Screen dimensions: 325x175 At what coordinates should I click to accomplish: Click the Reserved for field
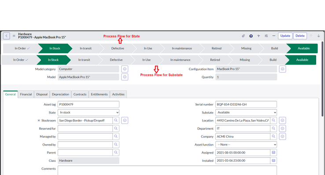click(x=85, y=128)
